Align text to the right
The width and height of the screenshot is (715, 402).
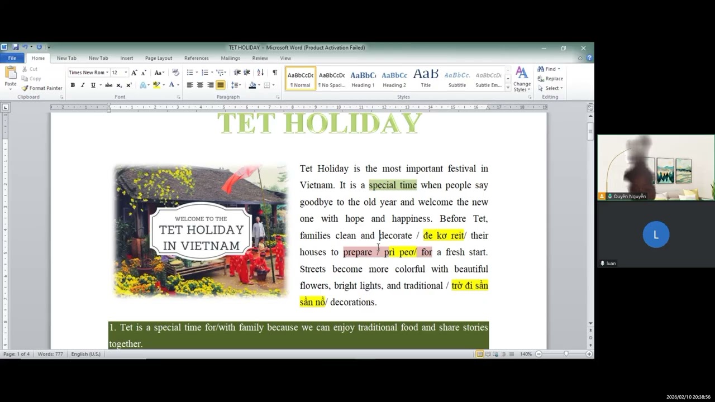pos(210,85)
